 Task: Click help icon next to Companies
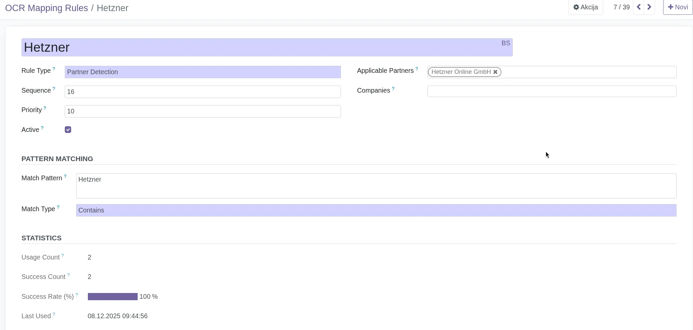point(393,89)
